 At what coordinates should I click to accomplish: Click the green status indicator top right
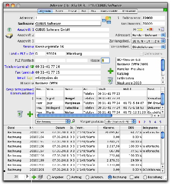click(x=165, y=10)
